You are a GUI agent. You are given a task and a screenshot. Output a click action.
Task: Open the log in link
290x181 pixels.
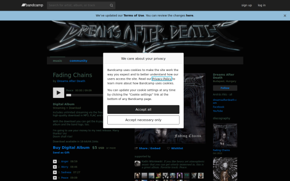tap(261, 5)
